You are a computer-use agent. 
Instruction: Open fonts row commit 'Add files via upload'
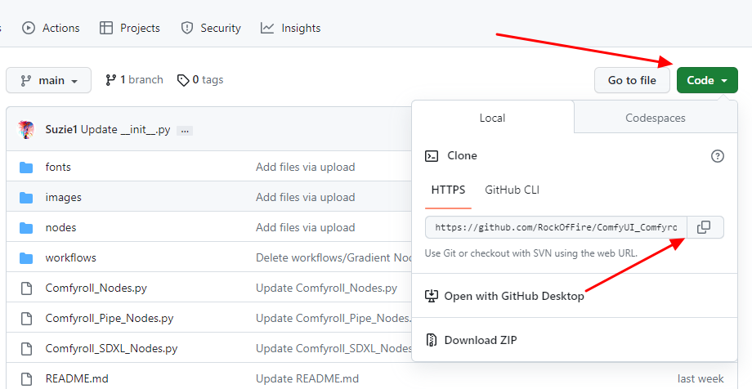pos(306,167)
